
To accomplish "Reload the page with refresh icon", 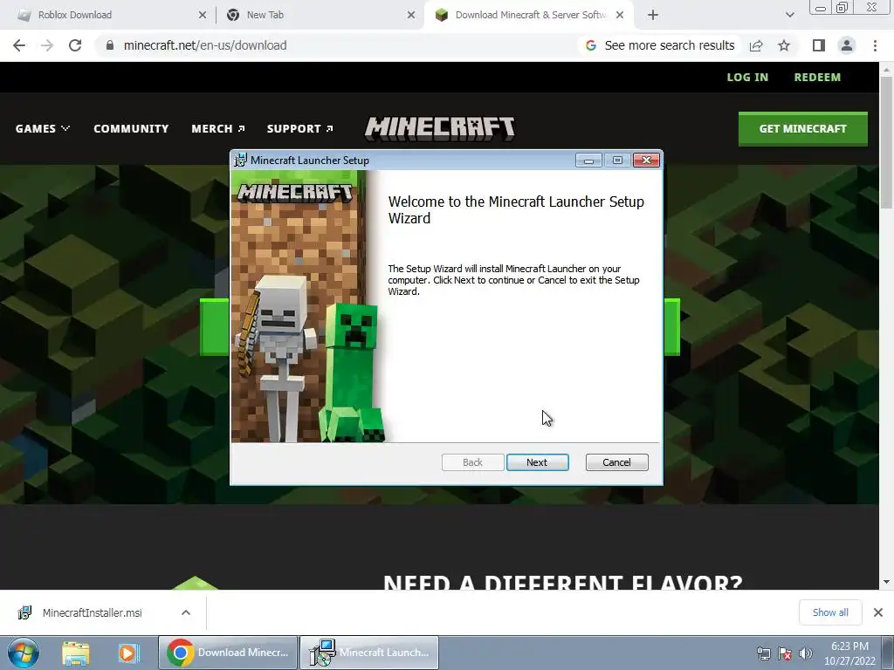I will pos(75,45).
